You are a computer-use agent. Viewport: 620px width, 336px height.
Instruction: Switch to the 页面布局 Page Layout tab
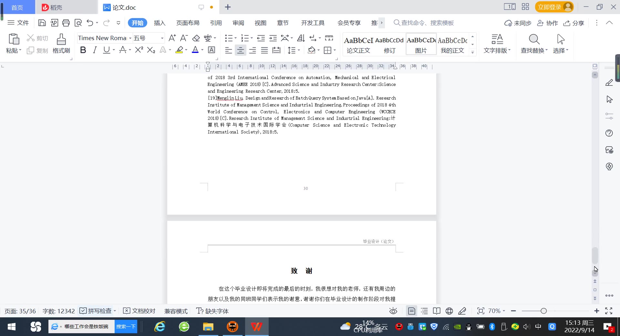188,23
